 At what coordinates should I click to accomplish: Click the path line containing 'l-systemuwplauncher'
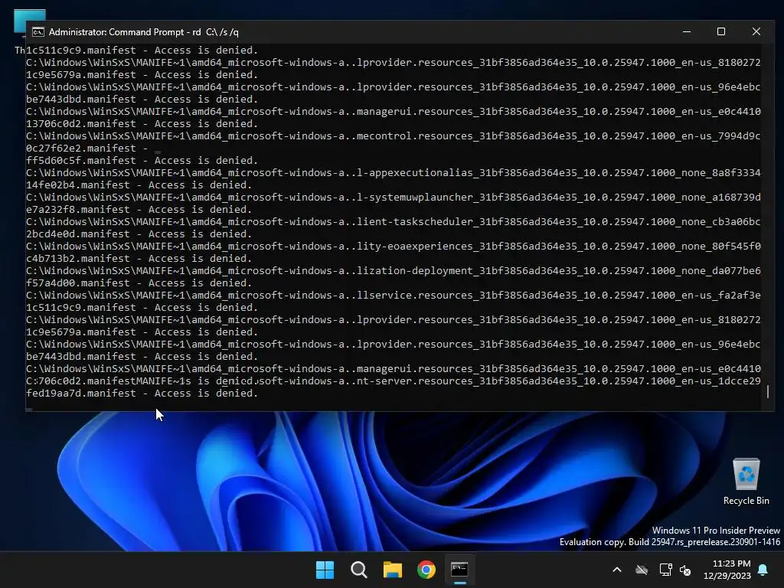coord(394,198)
